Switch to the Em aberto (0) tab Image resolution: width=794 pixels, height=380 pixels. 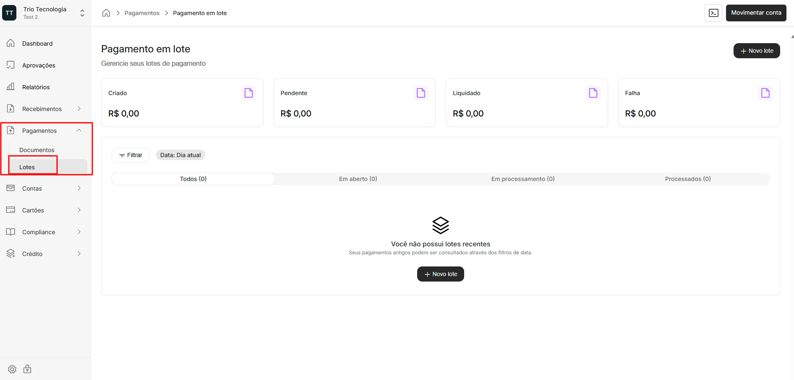click(x=358, y=179)
